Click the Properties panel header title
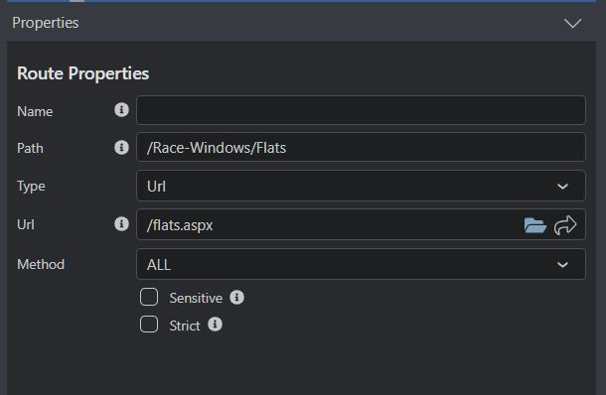The image size is (606, 395). pyautogui.click(x=46, y=23)
